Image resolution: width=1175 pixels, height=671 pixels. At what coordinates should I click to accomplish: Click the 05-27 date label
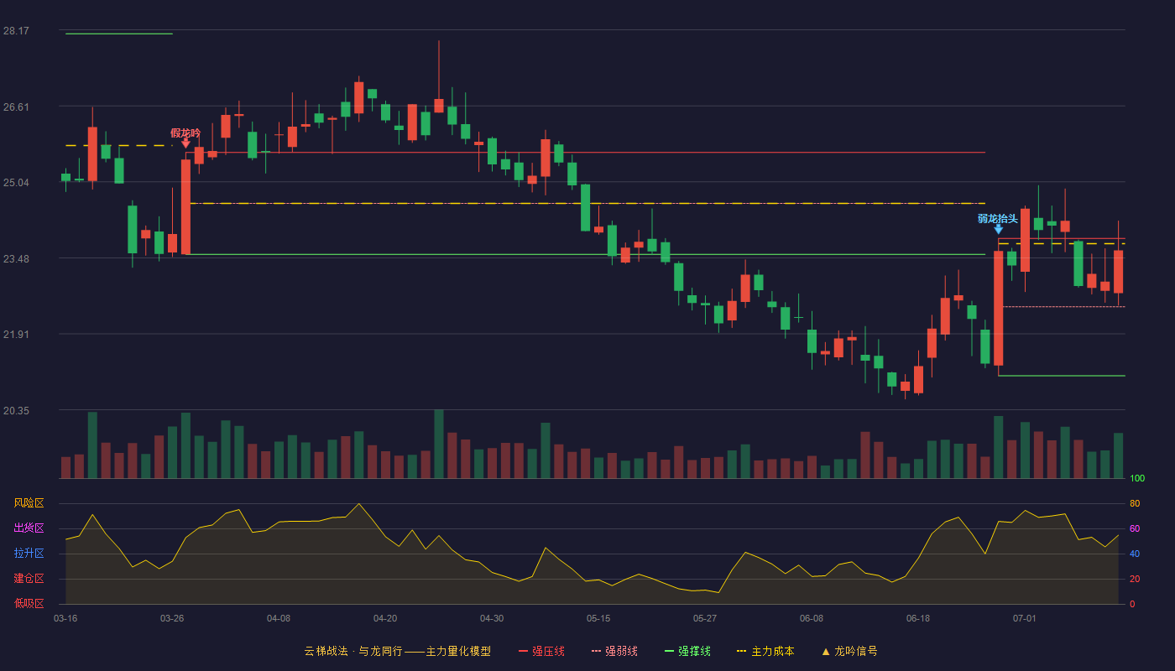[x=705, y=618]
